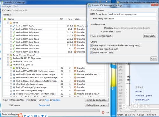Open the Packages menu
159x117 pixels.
7,6
